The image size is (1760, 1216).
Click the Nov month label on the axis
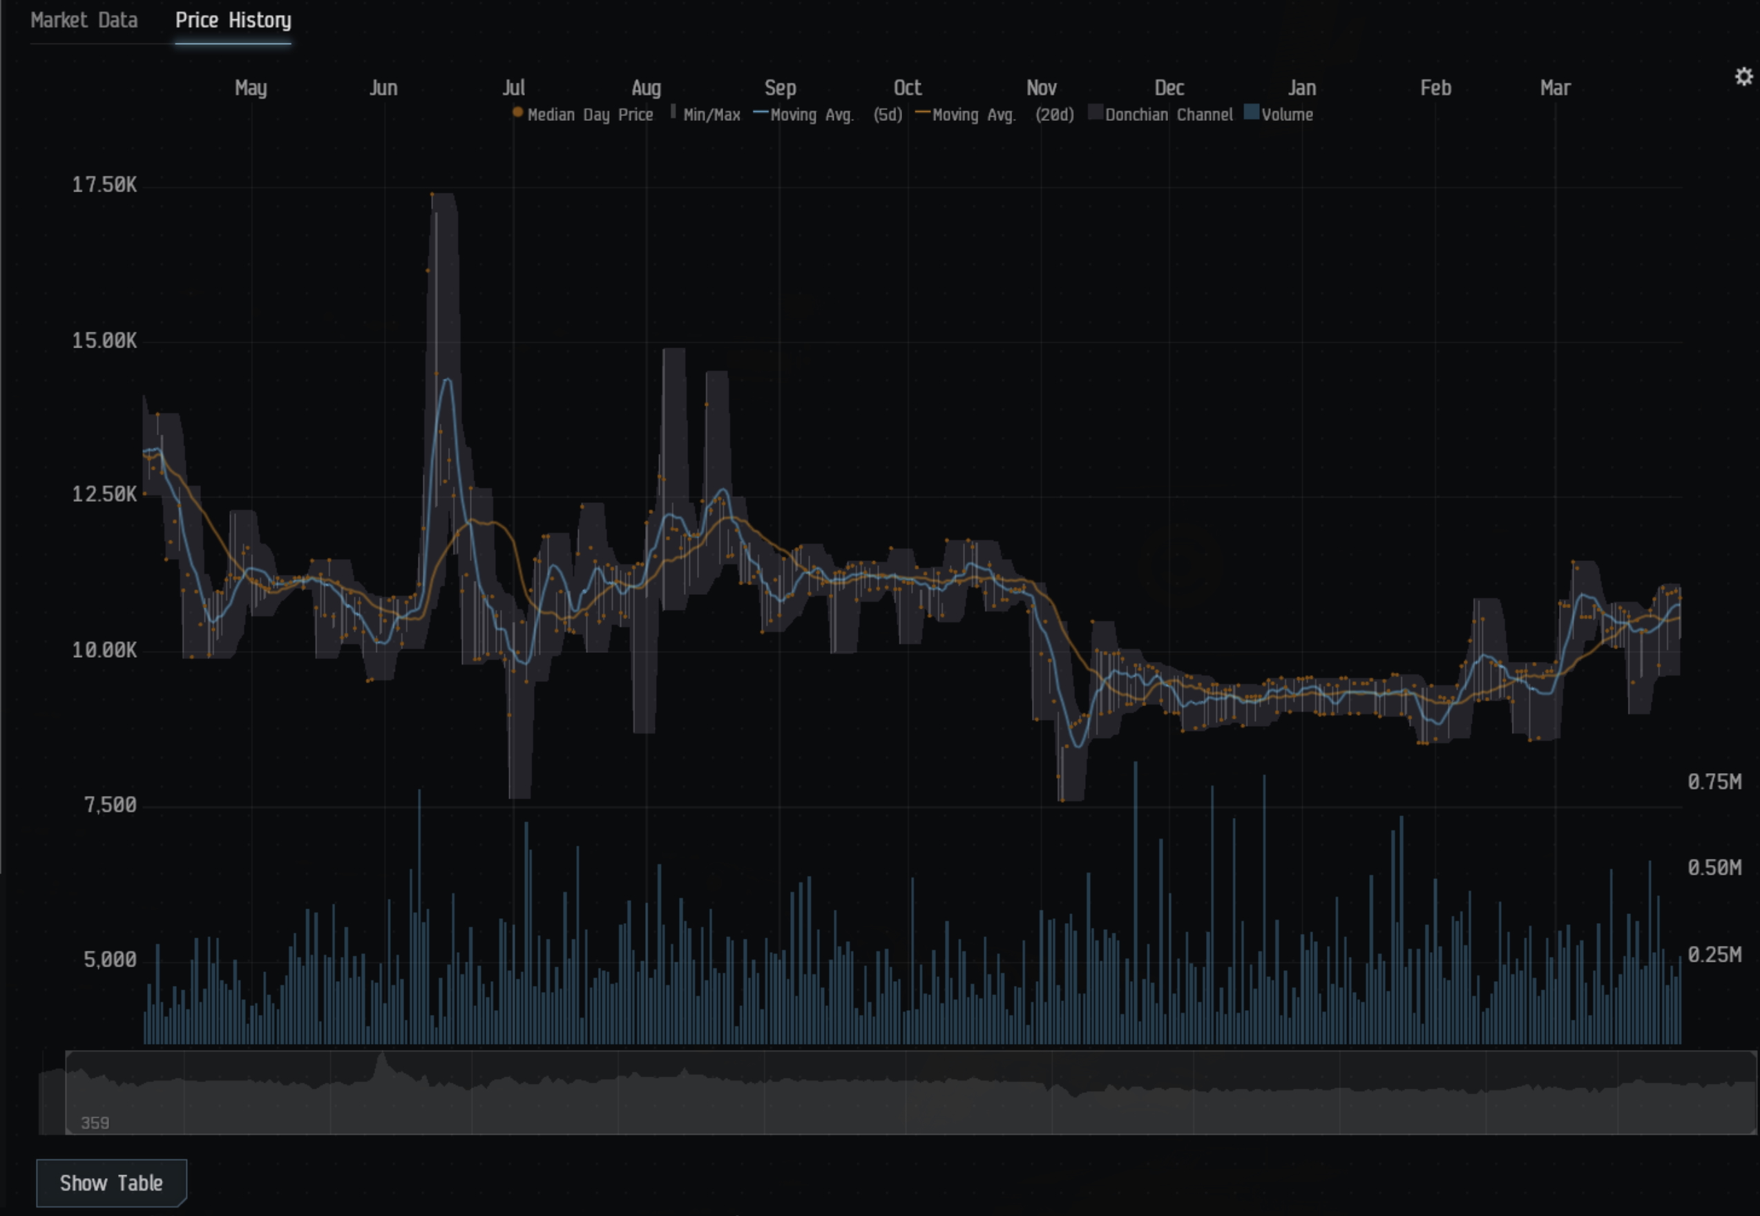click(1041, 88)
